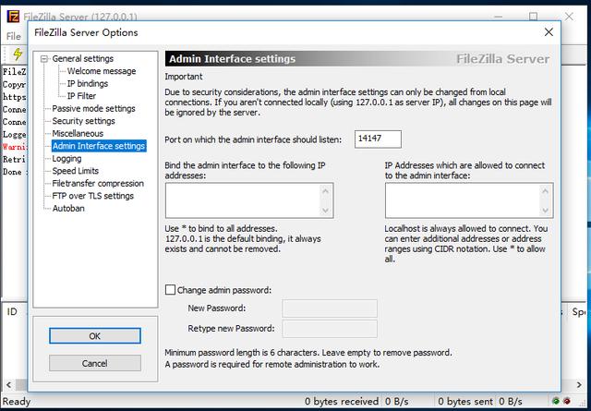Open the Autoban options page

(68, 208)
